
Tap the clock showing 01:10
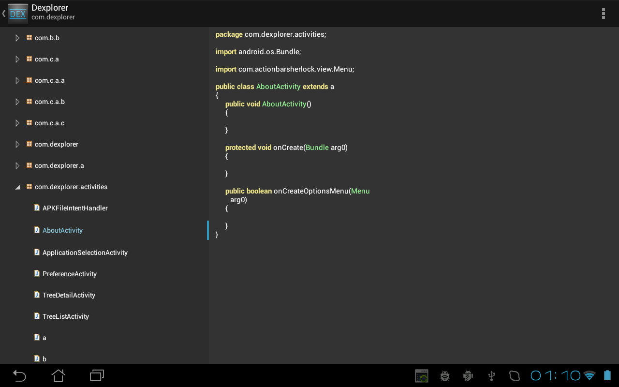pos(555,376)
